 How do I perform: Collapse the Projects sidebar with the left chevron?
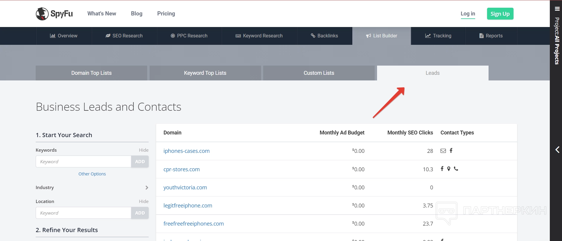coord(557,150)
